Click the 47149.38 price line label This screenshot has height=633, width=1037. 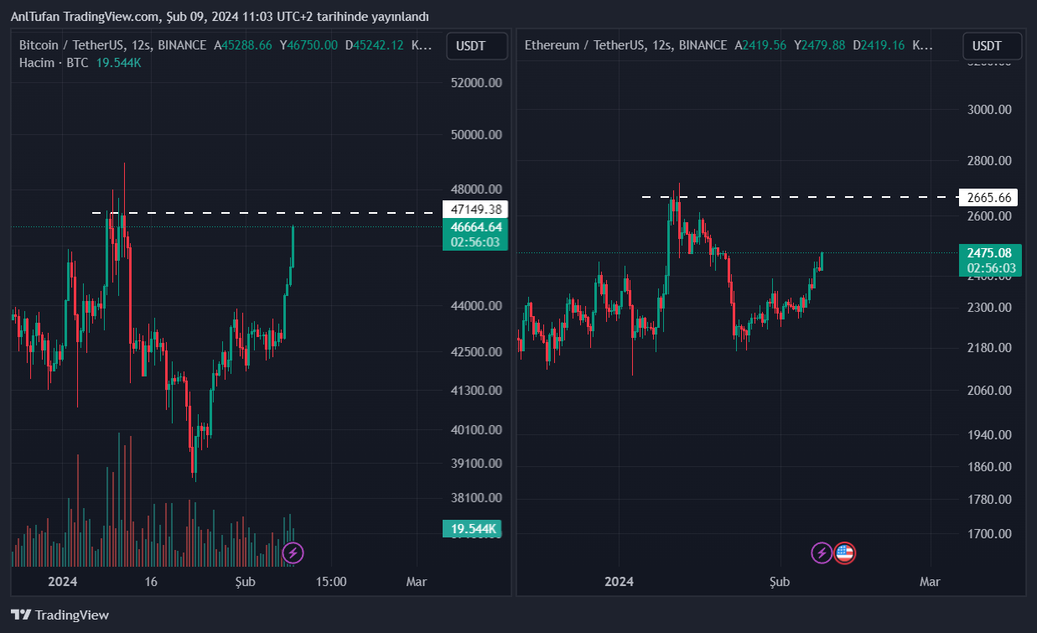475,210
